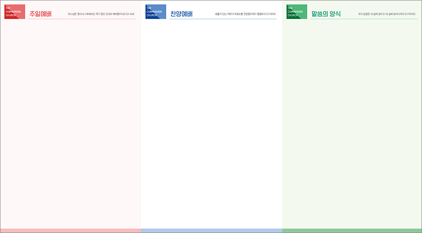
Task: Click the green Communion Church logo
Action: point(297,12)
